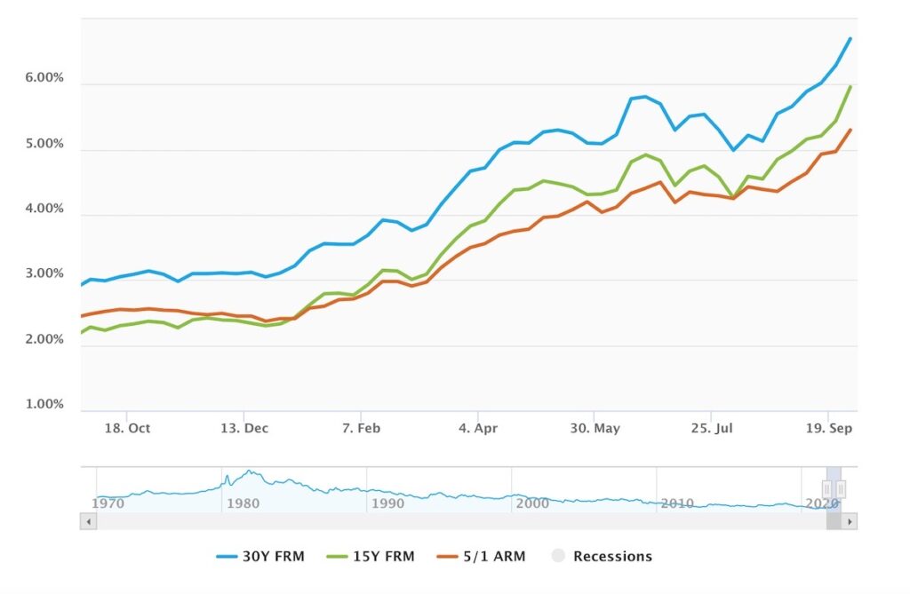Image resolution: width=910 pixels, height=594 pixels.
Task: Click the 1970 label in navigator timeline
Action: pos(108,503)
